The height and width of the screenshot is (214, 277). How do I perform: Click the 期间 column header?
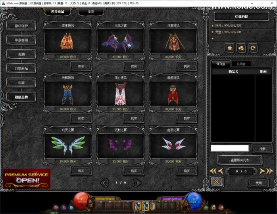pos(263,72)
